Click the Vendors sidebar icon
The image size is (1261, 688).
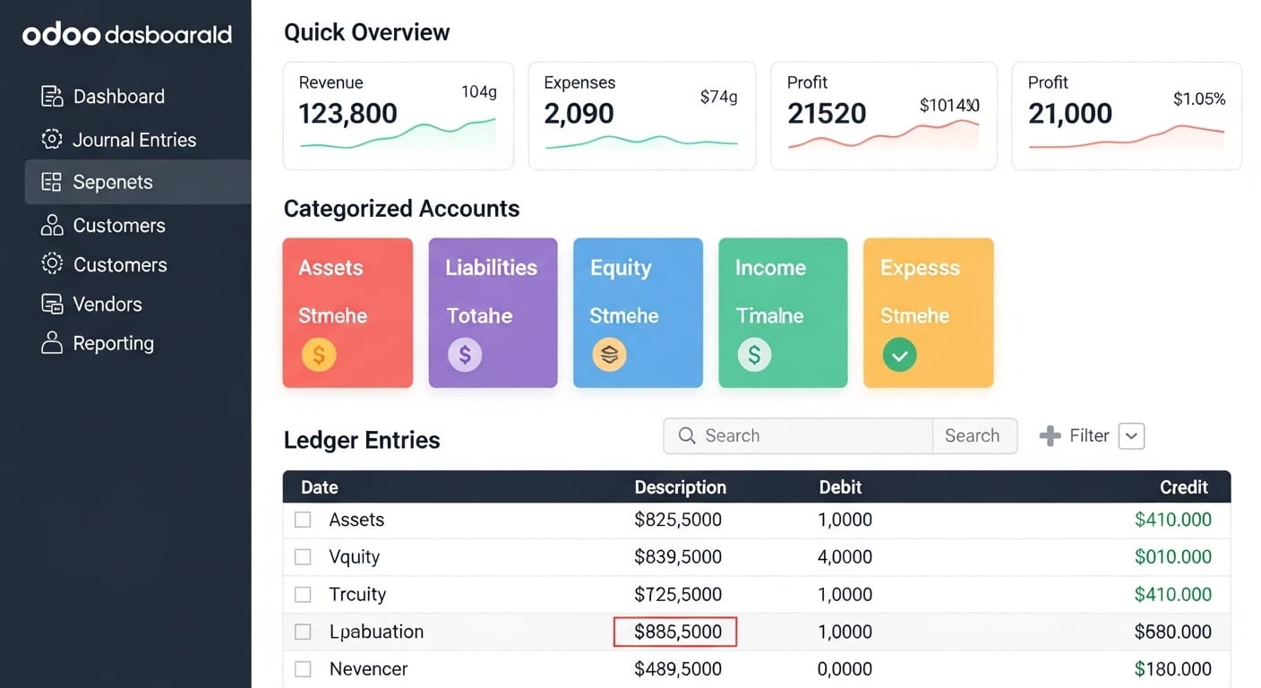52,305
